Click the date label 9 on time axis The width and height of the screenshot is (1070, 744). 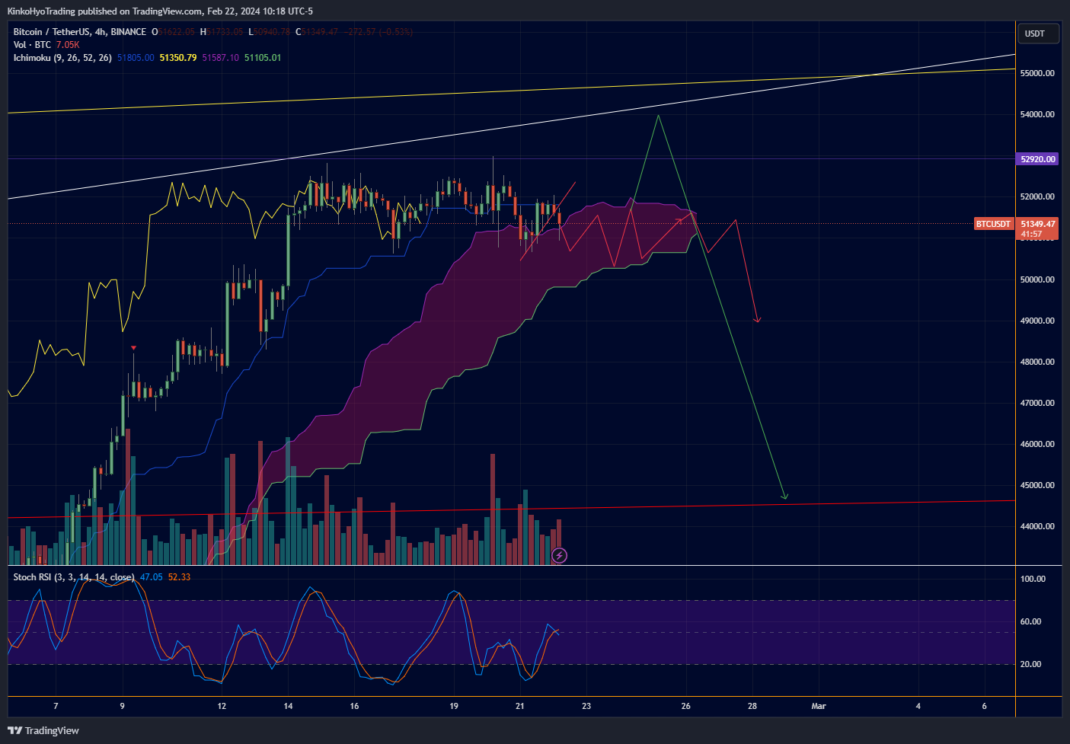point(122,706)
